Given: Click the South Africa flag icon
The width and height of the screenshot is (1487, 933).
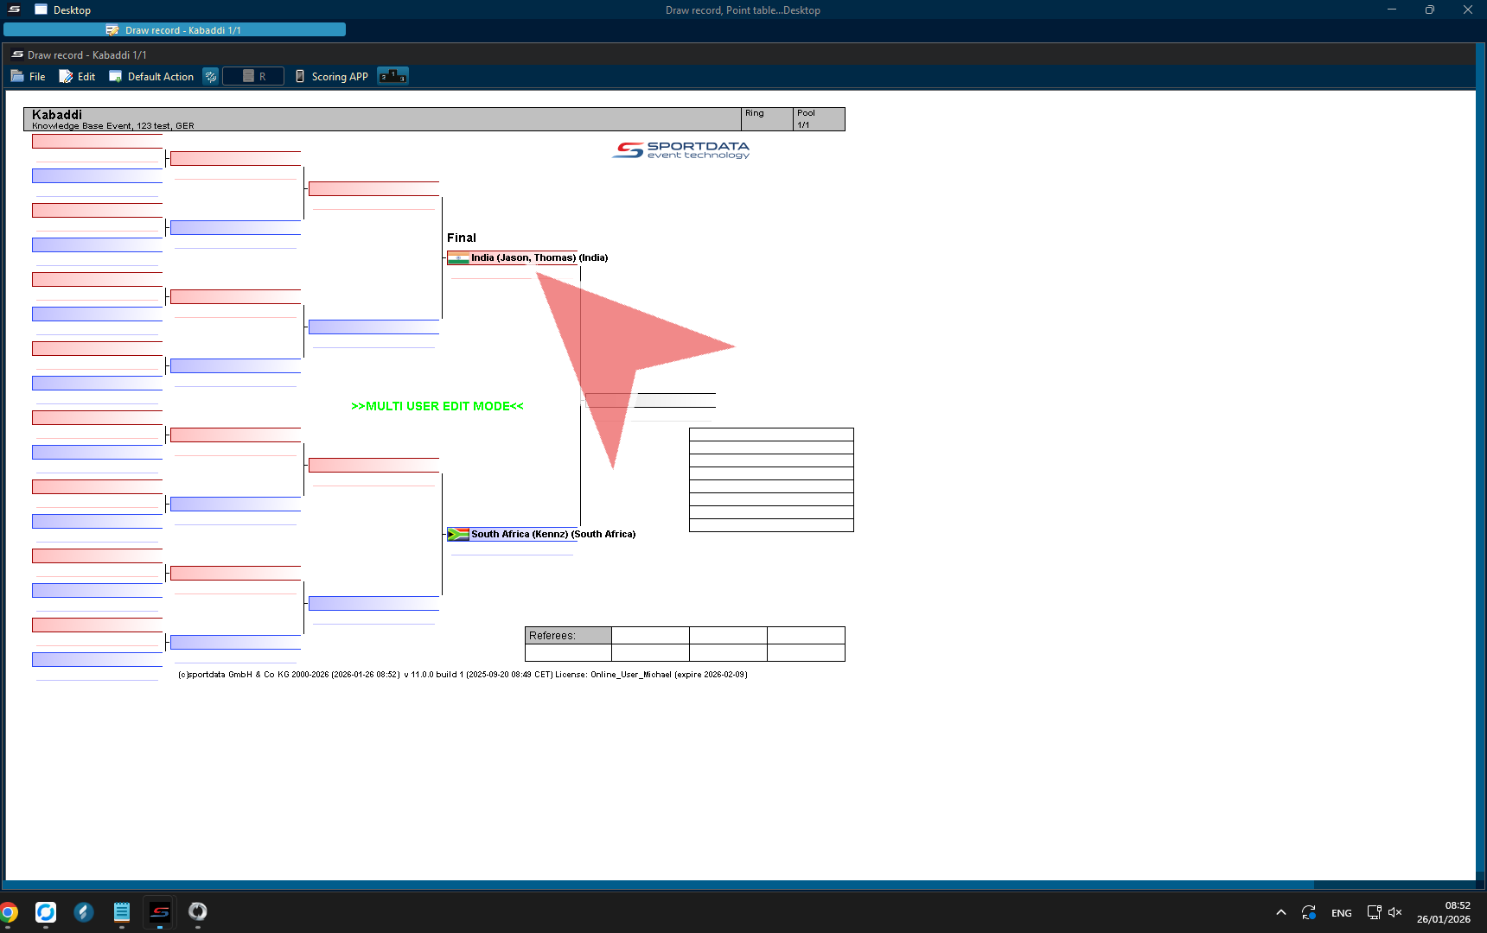Looking at the screenshot, I should [458, 535].
